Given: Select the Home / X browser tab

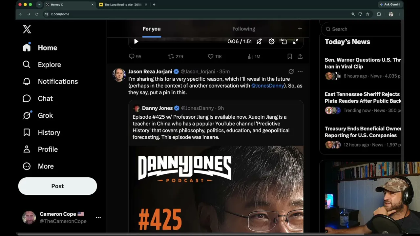Looking at the screenshot, I should (70, 5).
